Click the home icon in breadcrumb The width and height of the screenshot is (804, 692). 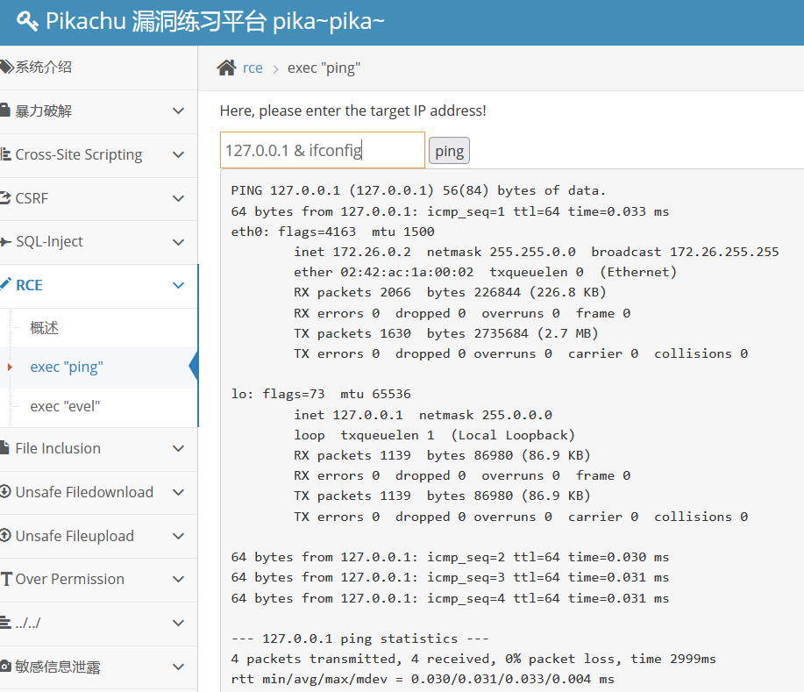click(226, 68)
